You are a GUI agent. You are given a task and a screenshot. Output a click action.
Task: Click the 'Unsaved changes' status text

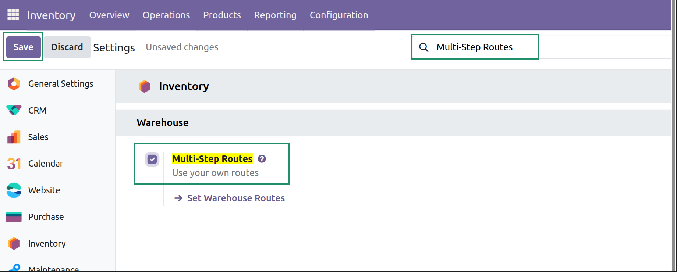pyautogui.click(x=182, y=47)
